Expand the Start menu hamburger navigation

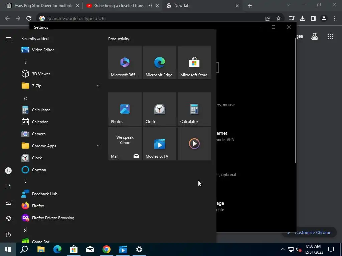coord(8,39)
